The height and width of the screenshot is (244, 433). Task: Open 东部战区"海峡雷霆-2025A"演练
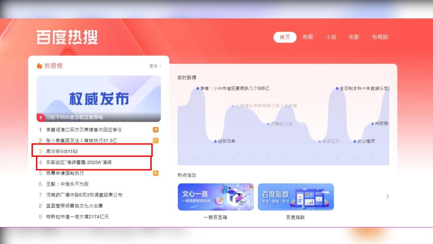79,162
